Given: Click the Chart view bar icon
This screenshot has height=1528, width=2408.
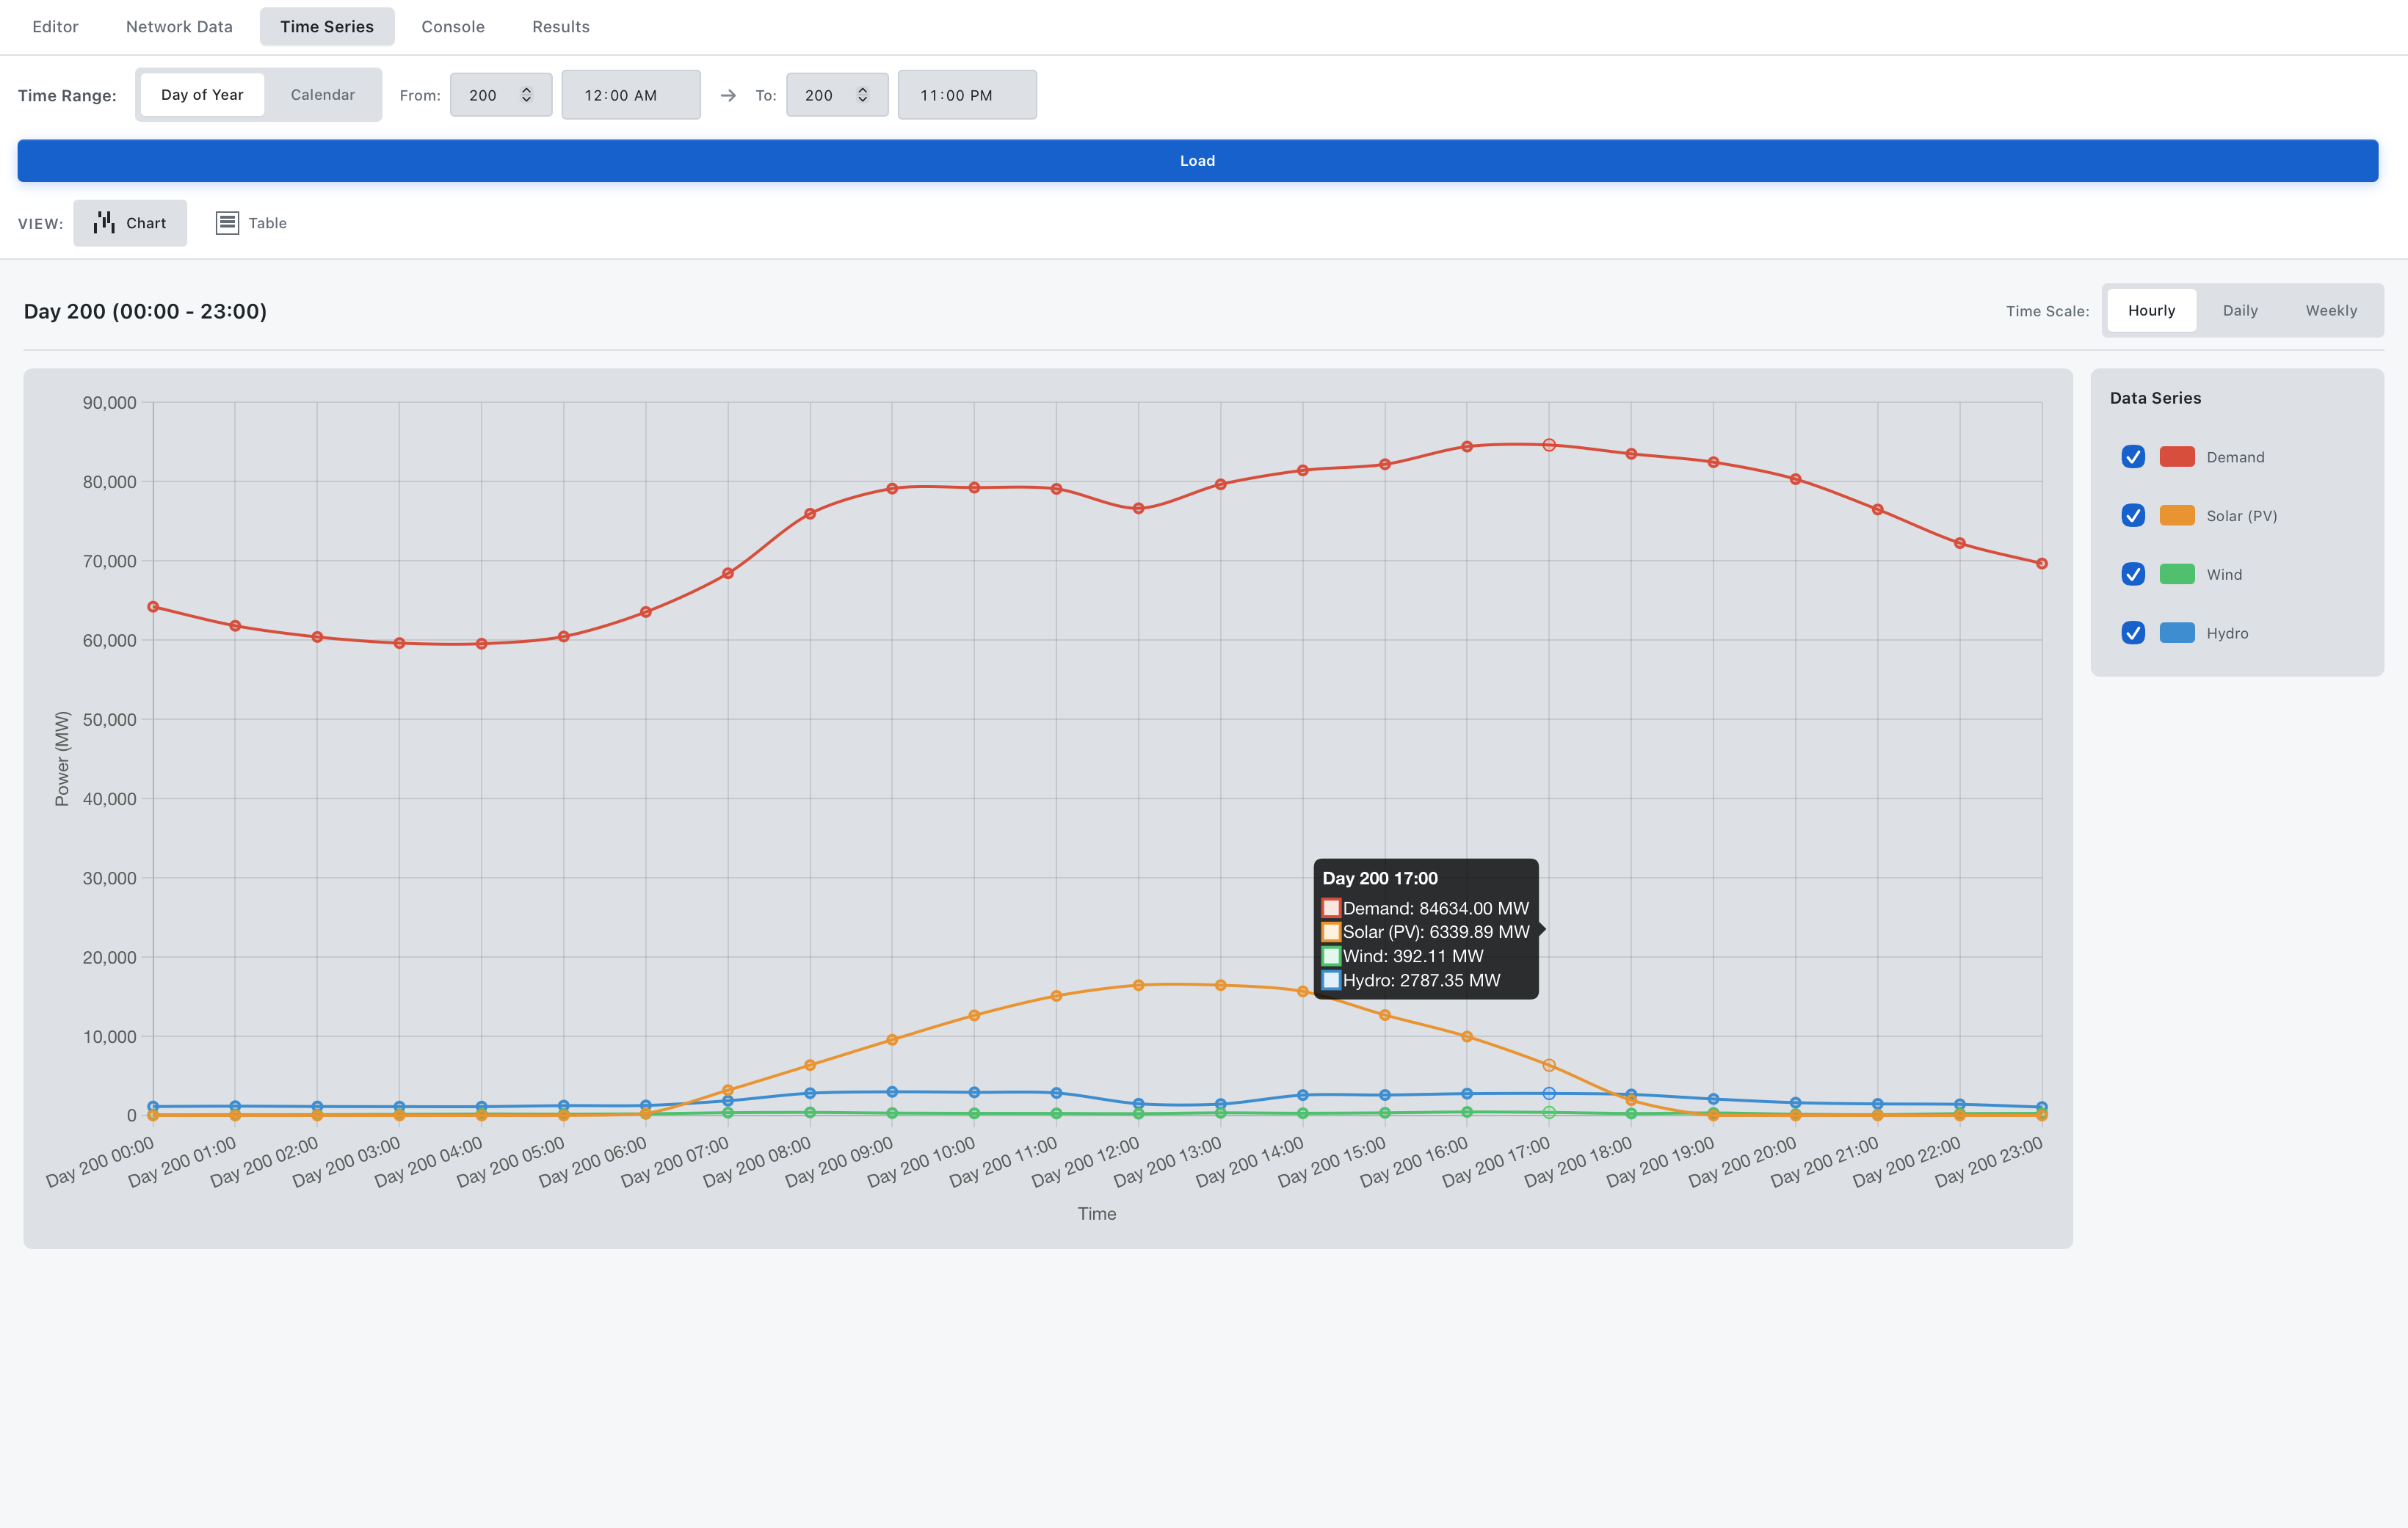Looking at the screenshot, I should tap(104, 223).
